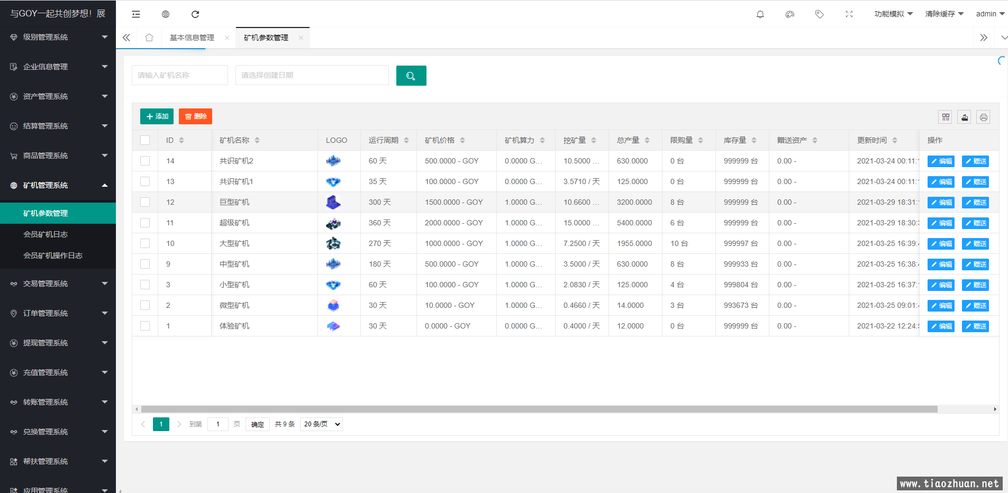Toggle the select-all header checkbox

tap(145, 140)
